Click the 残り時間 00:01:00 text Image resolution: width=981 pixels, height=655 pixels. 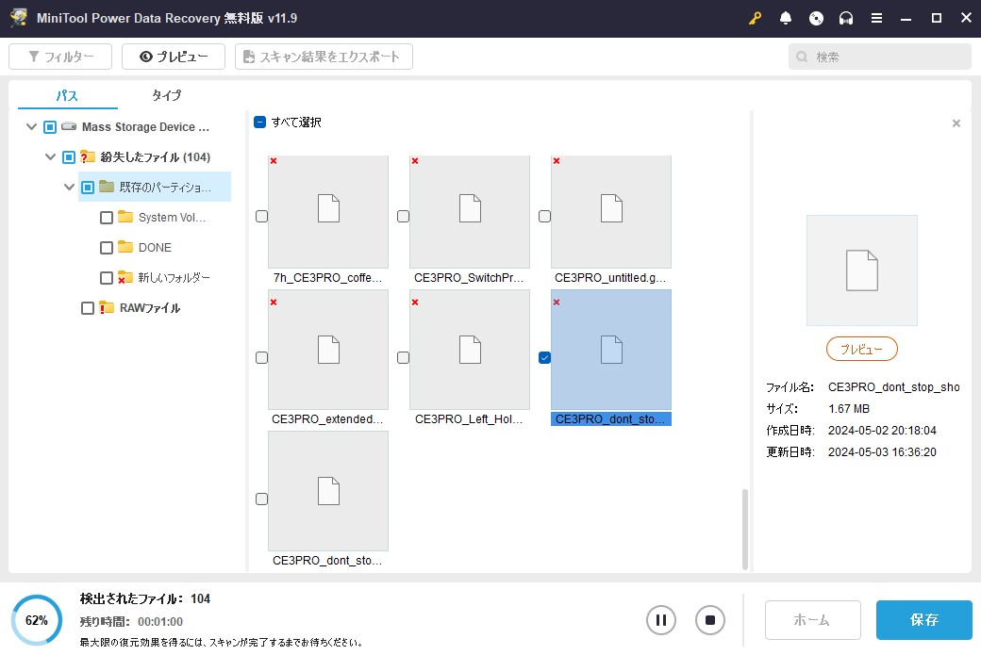pyautogui.click(x=131, y=622)
